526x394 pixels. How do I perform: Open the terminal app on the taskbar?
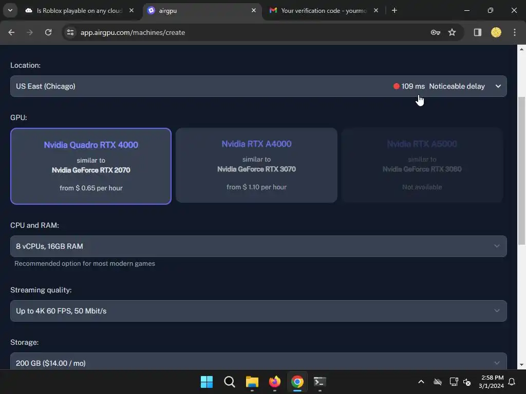tap(320, 382)
